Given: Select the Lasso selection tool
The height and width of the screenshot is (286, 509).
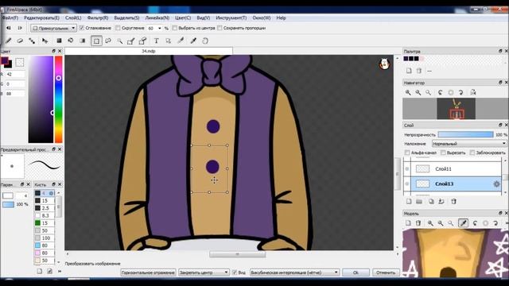Looking at the screenshot, I should [x=108, y=41].
